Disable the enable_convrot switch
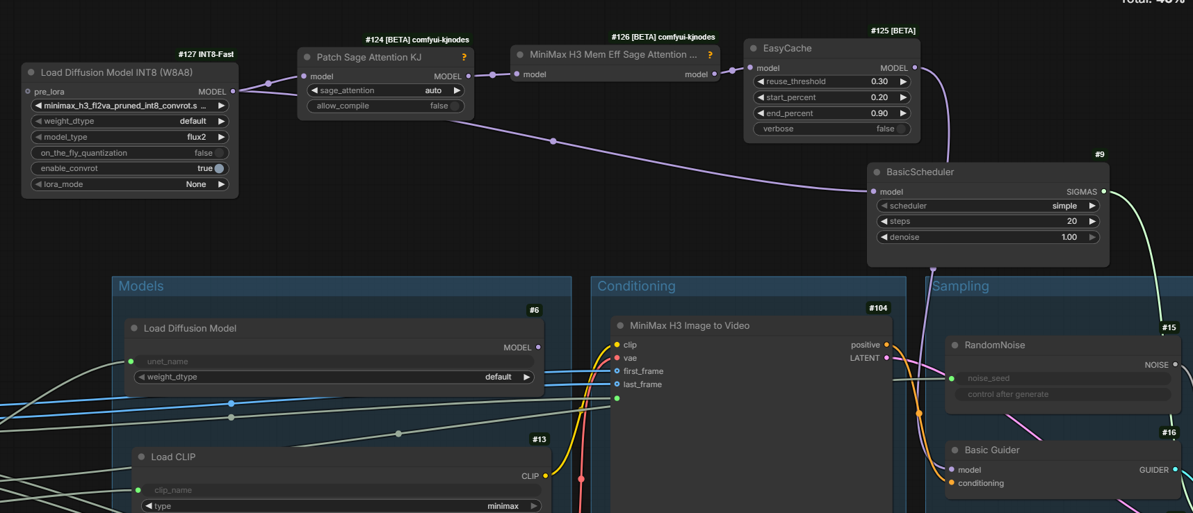 219,168
